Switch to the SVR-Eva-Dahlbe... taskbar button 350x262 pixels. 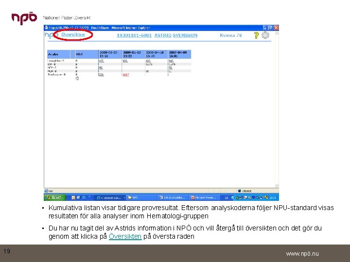click(174, 197)
